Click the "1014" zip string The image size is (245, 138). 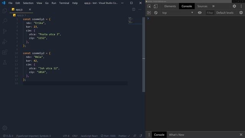click(41, 72)
